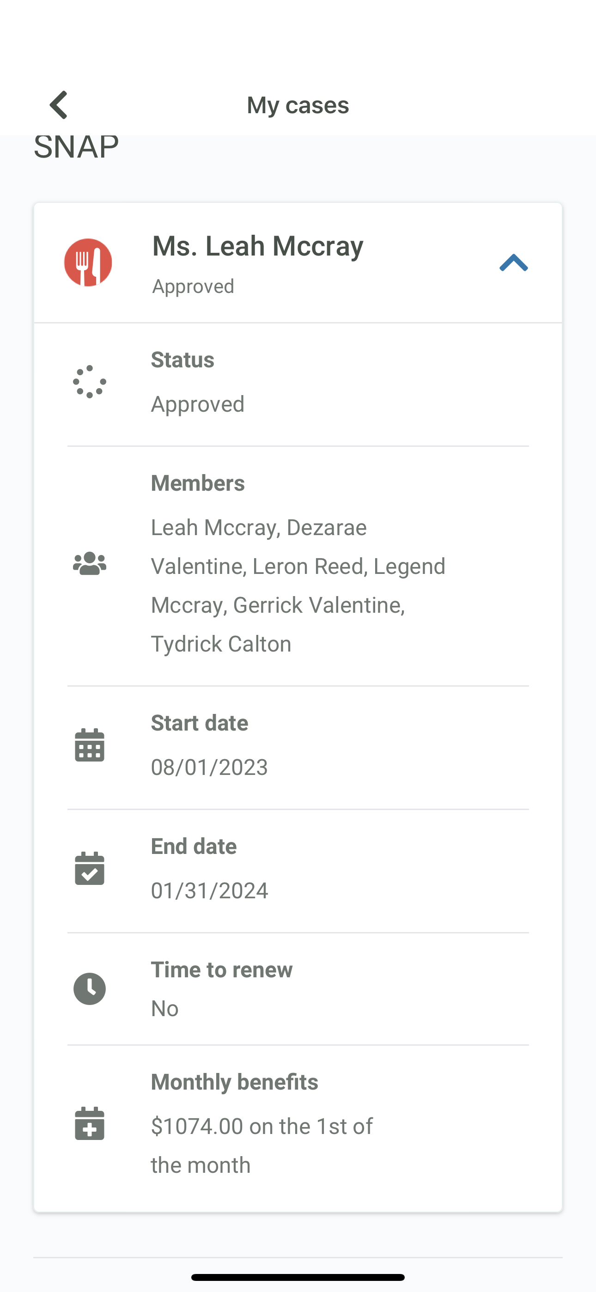This screenshot has width=596, height=1292.
Task: Tap the red SNAP fork and knife icon
Action: (88, 262)
